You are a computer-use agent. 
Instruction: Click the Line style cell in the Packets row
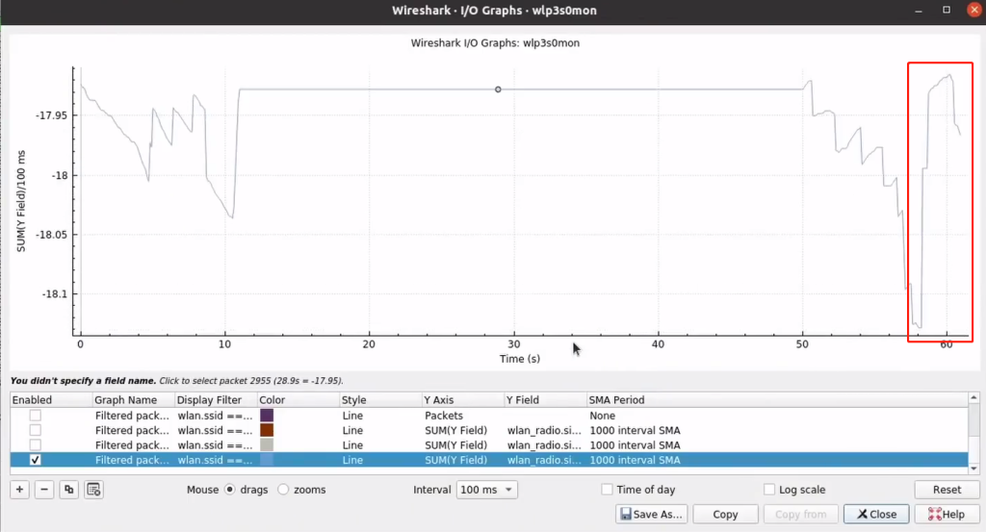tap(352, 416)
